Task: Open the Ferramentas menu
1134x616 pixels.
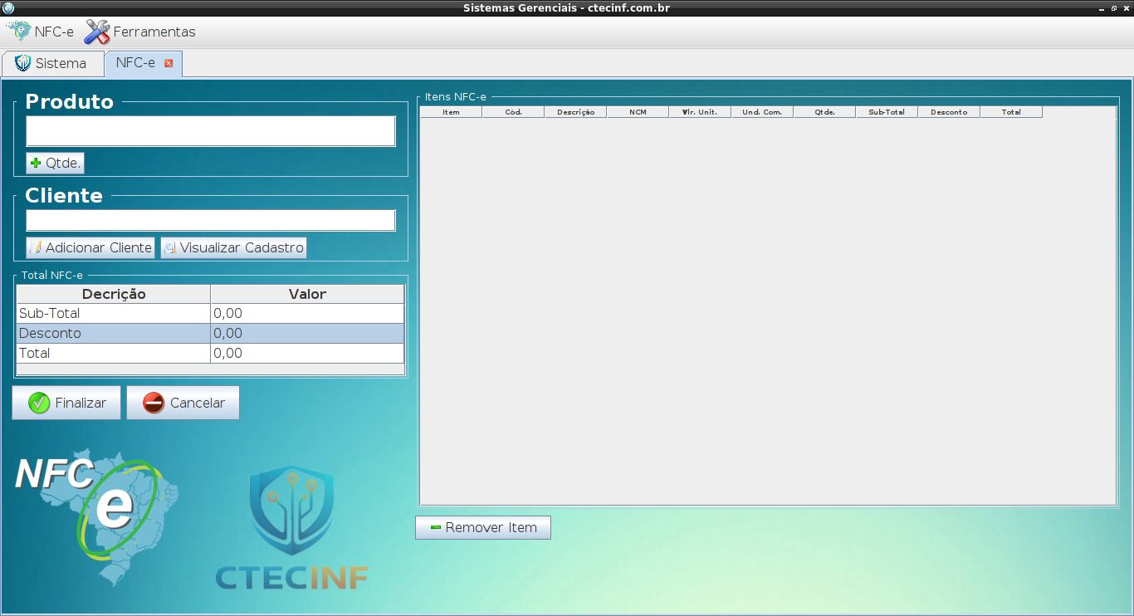Action: click(140, 32)
